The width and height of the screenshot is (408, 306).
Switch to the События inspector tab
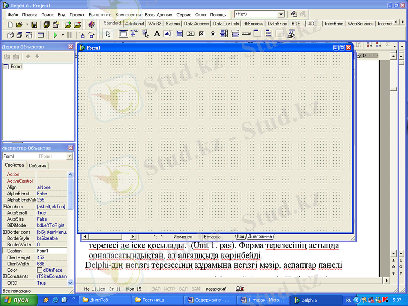pos(37,165)
